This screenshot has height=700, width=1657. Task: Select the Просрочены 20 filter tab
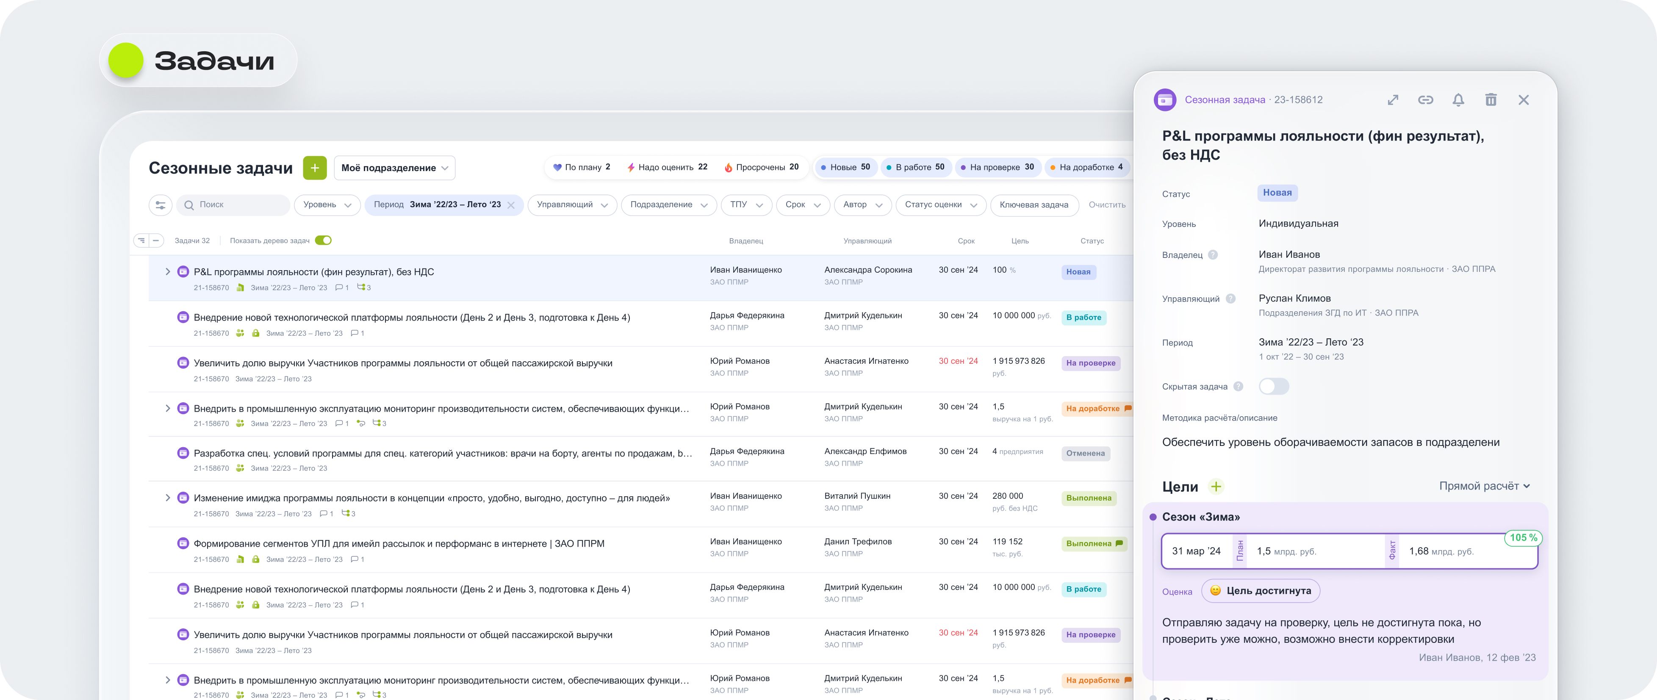(761, 167)
